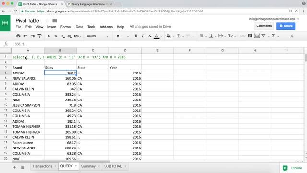Move document to a folder

pos(55,20)
